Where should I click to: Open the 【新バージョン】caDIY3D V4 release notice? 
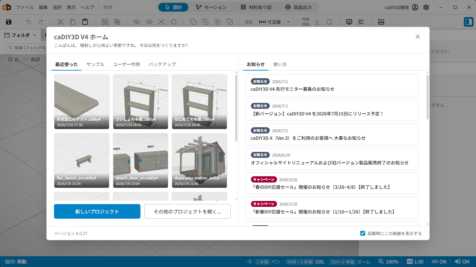pos(332,110)
